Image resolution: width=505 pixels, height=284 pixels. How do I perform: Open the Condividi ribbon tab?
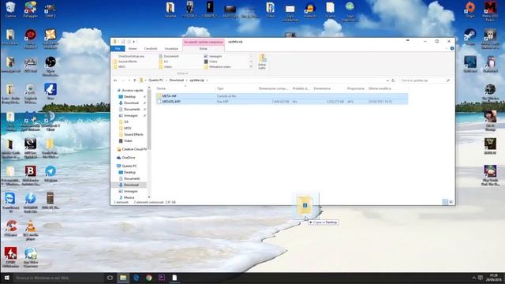[151, 49]
